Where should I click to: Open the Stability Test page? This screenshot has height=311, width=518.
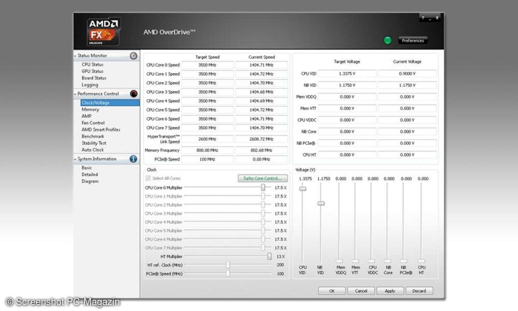coord(94,143)
